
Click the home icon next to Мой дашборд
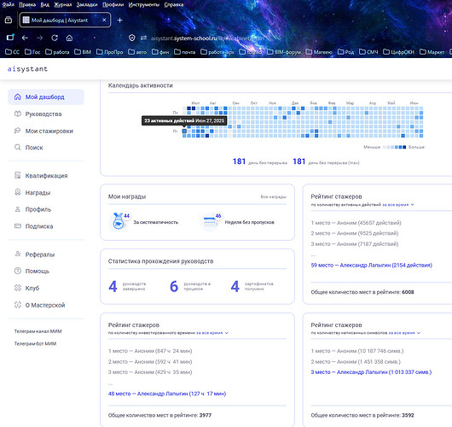[x=18, y=97]
